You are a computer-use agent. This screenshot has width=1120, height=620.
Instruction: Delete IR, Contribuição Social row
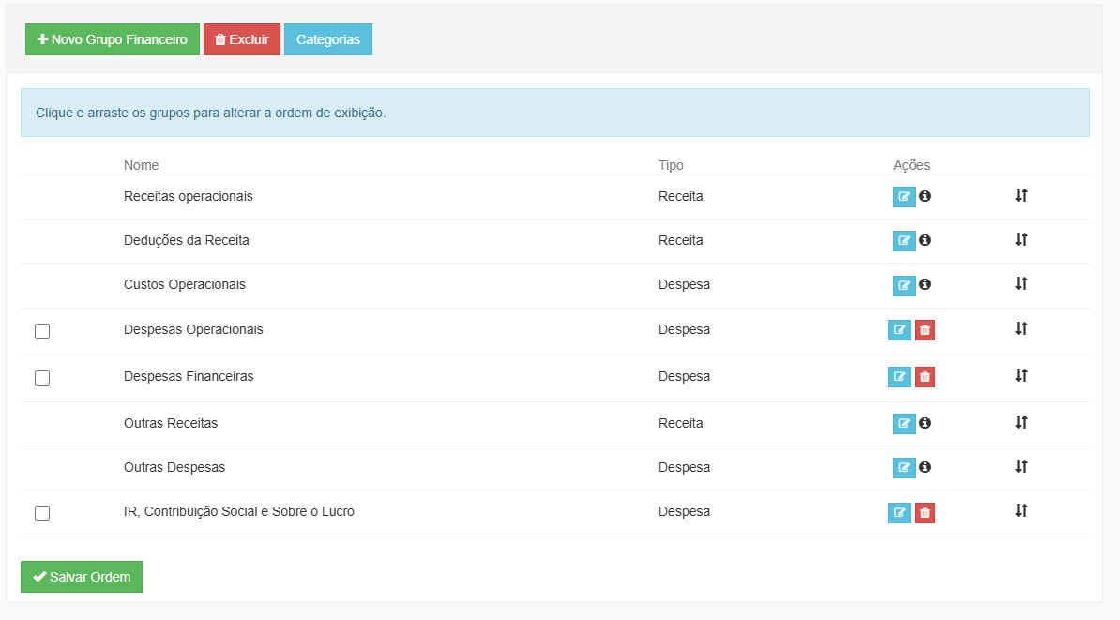point(925,513)
